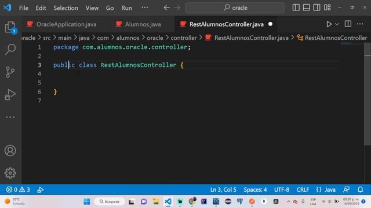Open Chrome from the taskbar
371x208 pixels.
click(x=192, y=202)
